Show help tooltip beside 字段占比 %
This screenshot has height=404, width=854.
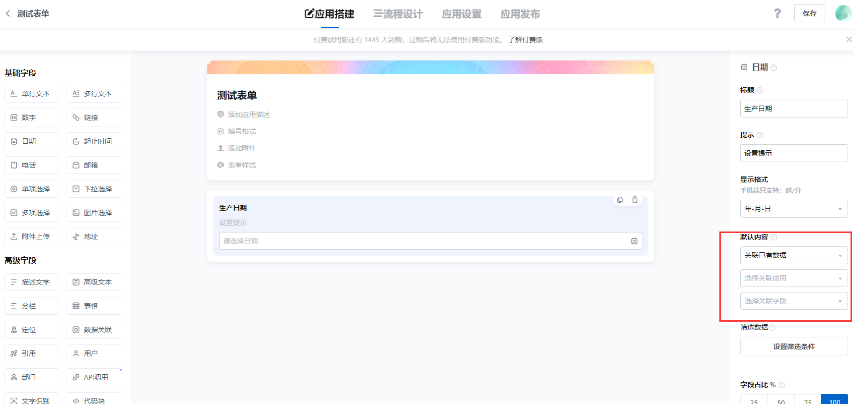coord(781,385)
